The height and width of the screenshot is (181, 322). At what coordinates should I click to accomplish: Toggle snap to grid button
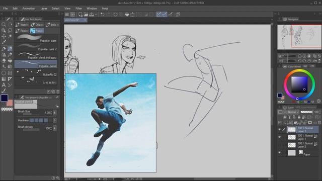(171, 15)
